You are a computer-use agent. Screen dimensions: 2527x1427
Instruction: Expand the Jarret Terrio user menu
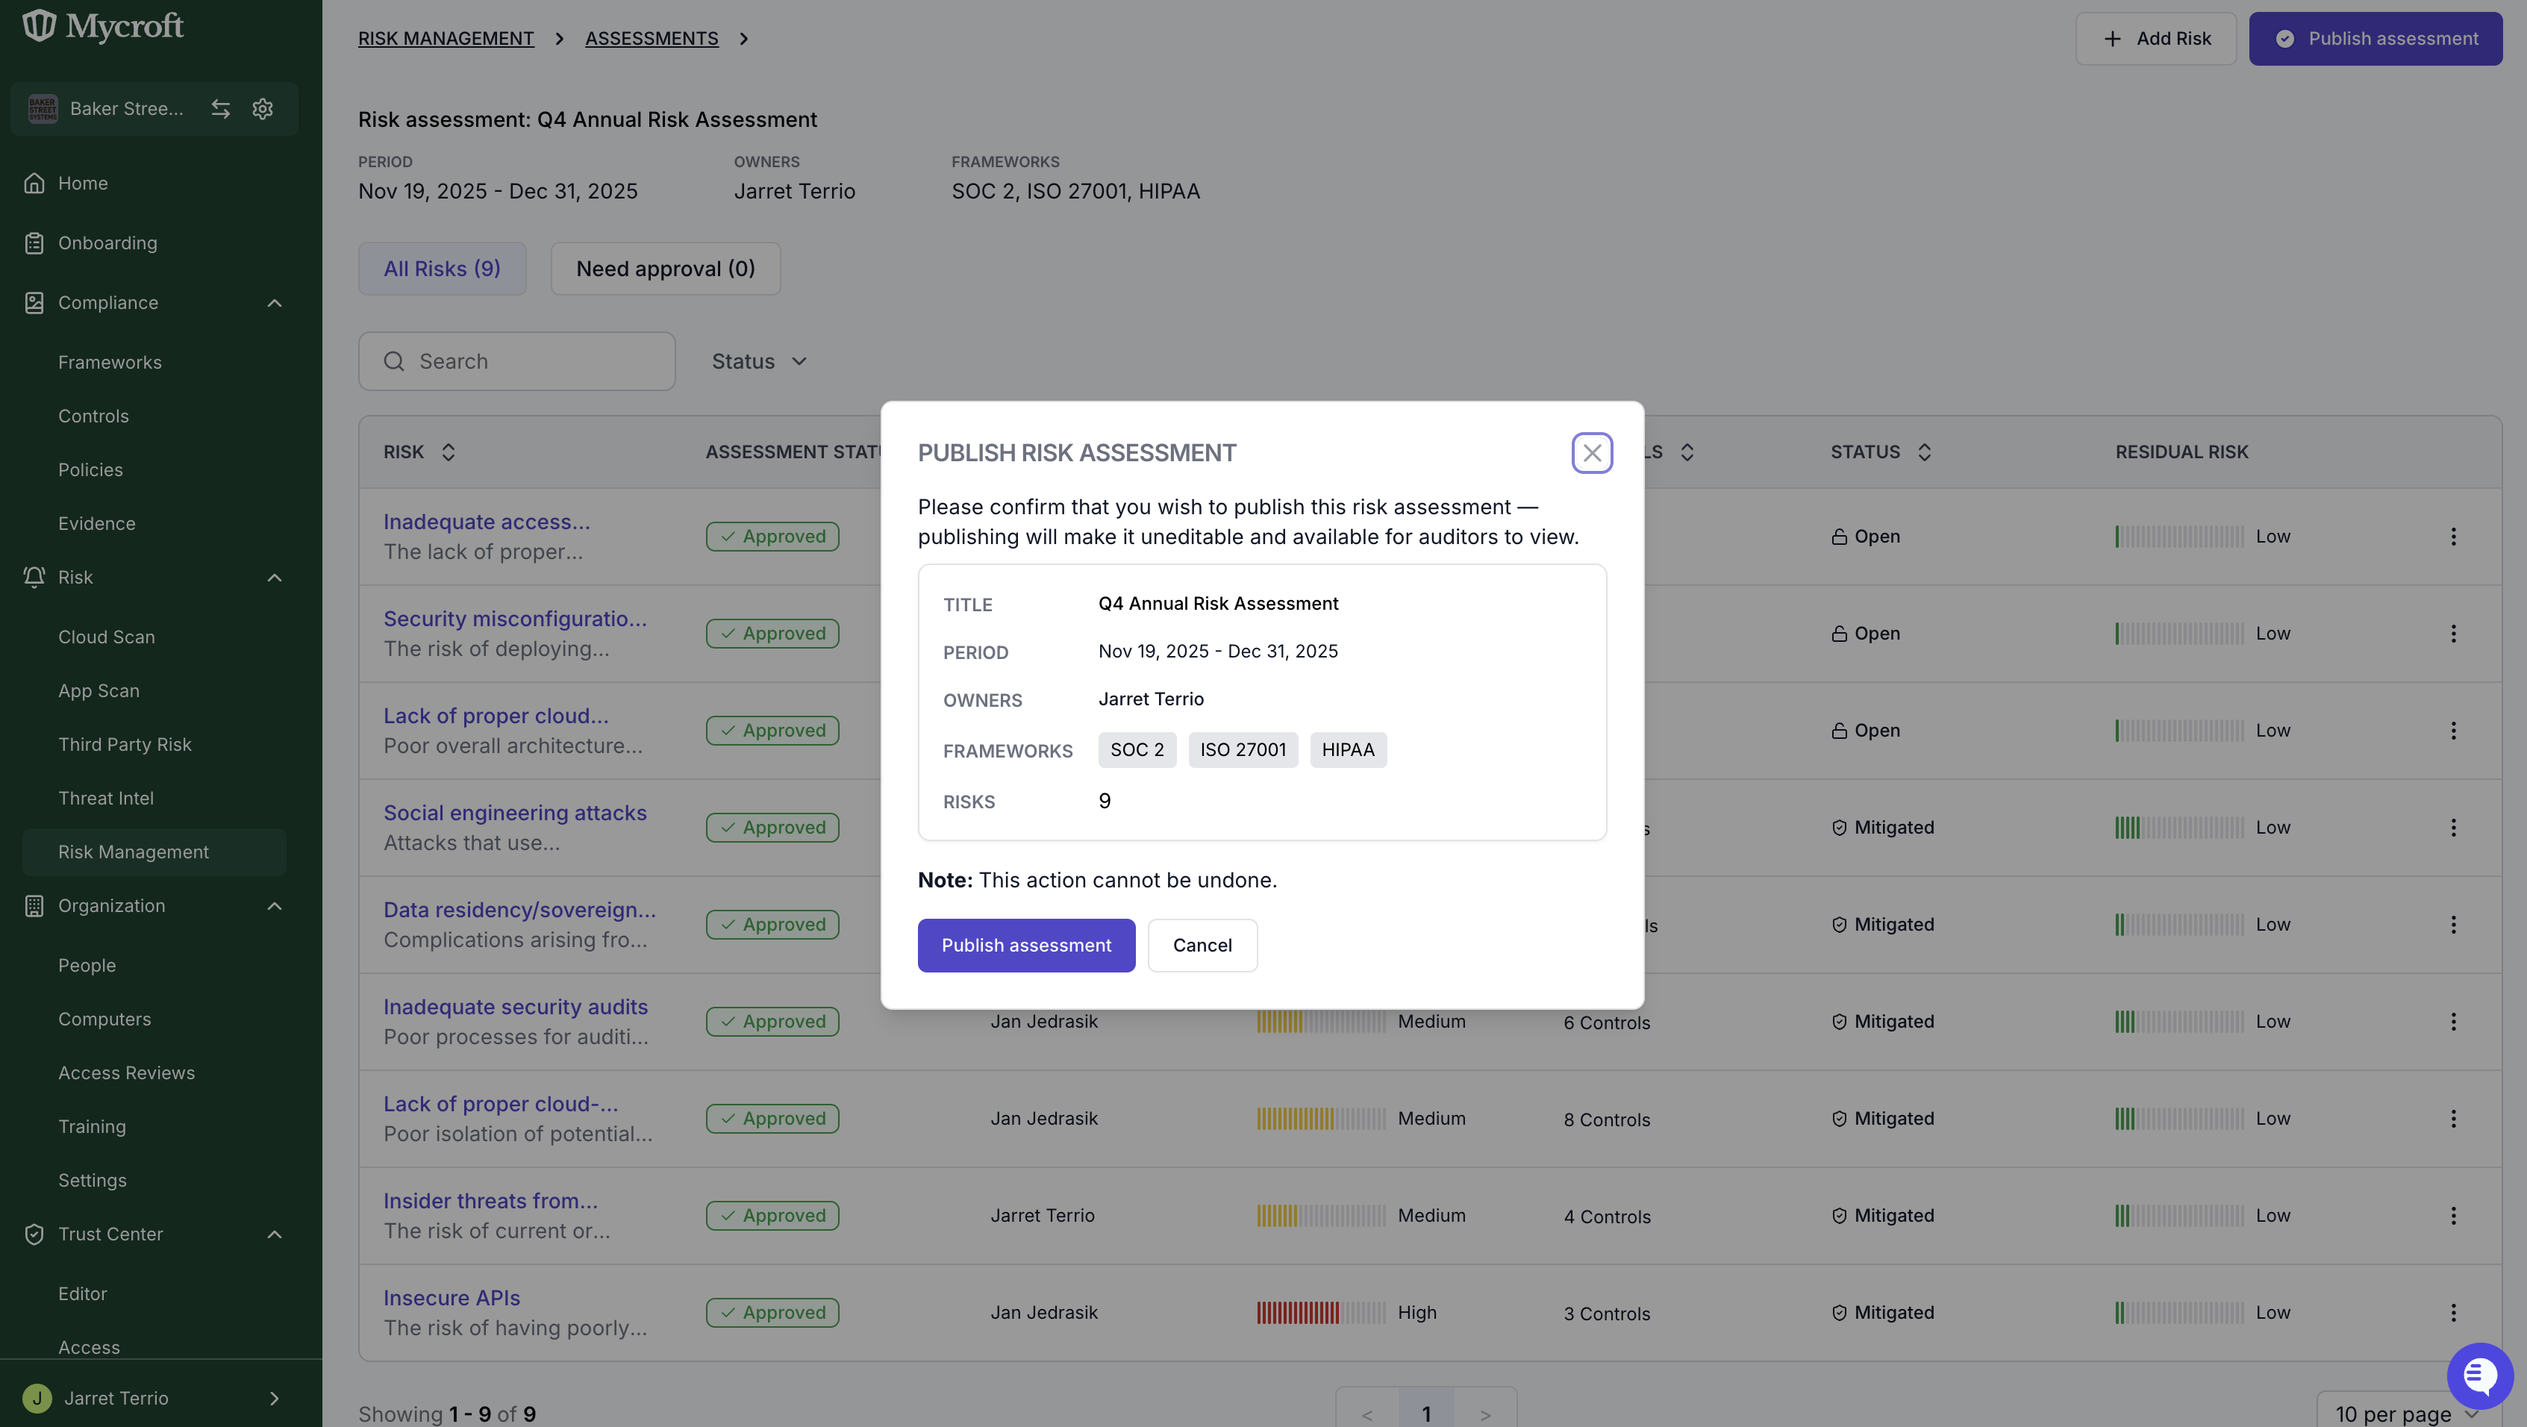coord(275,1399)
